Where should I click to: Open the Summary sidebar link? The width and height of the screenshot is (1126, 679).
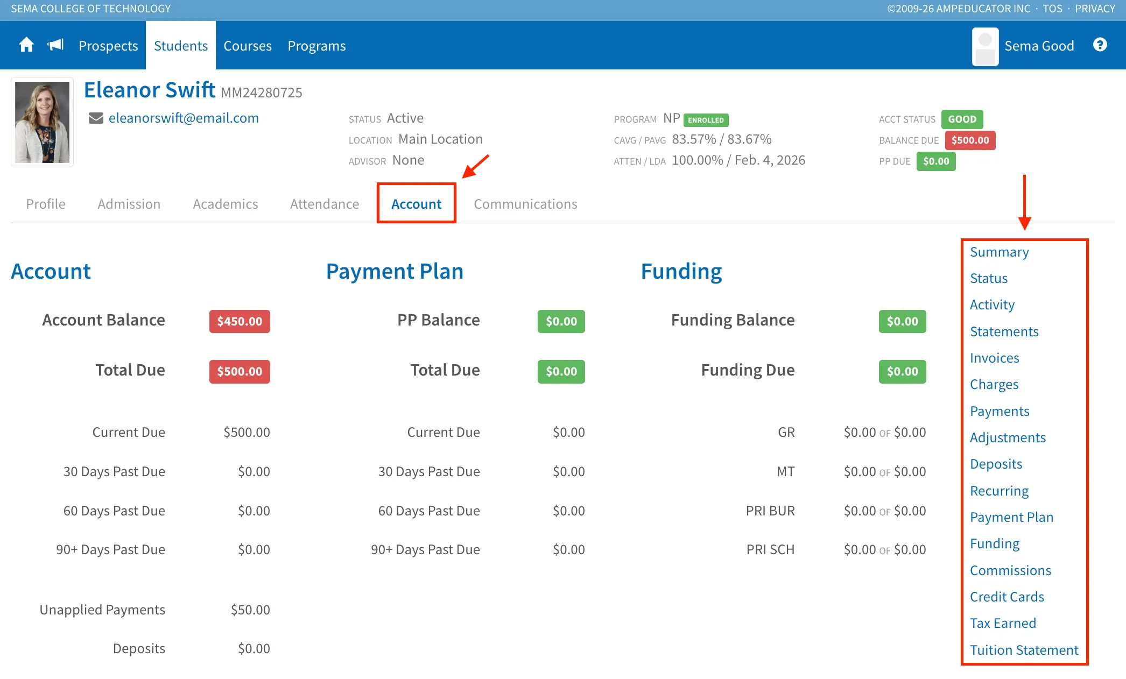click(999, 252)
